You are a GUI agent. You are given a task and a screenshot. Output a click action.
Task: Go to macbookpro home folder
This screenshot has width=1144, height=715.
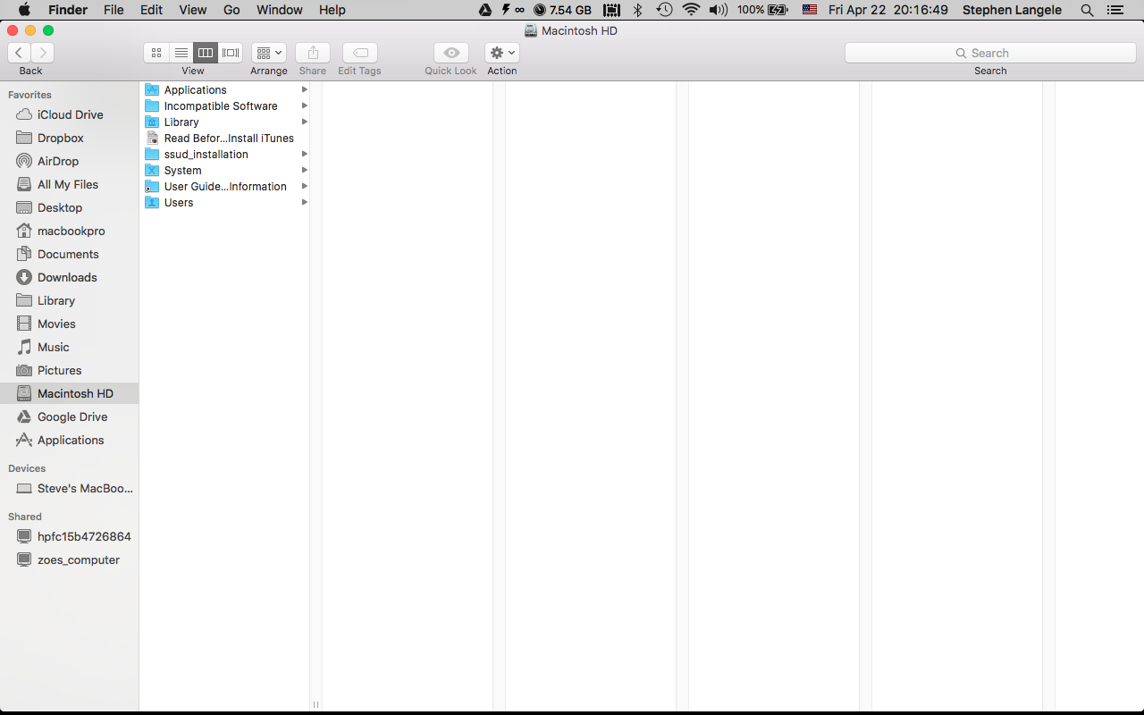click(70, 231)
